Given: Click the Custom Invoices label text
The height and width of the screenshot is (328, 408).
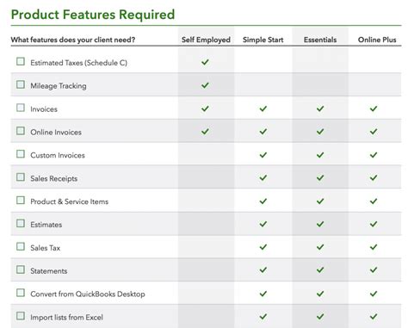Looking at the screenshot, I should 58,155.
